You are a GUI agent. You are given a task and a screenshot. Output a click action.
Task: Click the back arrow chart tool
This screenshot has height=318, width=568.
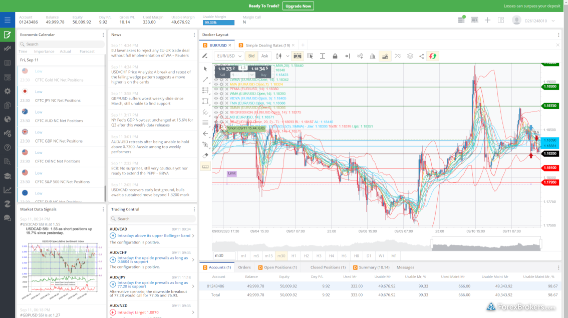coord(205,134)
